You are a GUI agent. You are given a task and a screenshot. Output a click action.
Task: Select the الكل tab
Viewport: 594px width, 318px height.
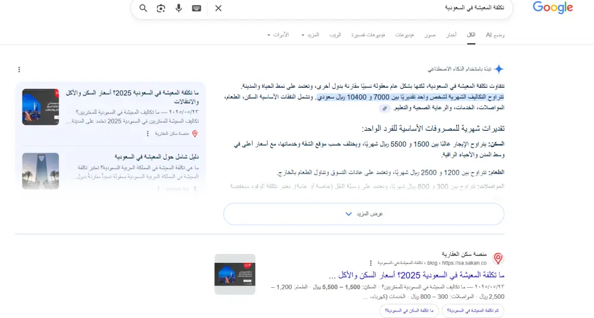click(471, 35)
